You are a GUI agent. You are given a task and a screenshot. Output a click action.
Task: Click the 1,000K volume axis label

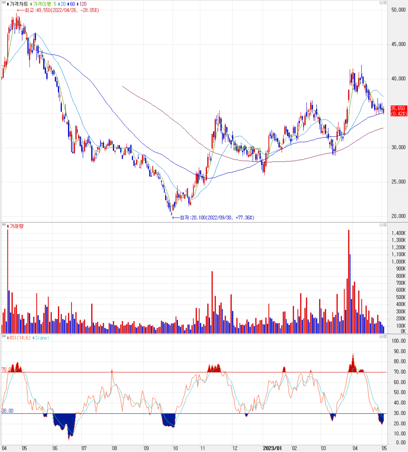[398, 262]
